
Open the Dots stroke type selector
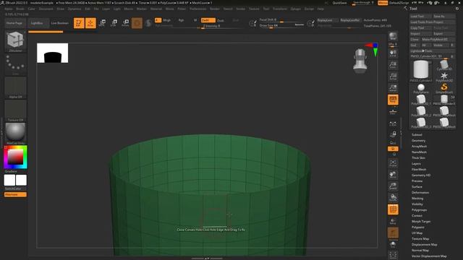(15, 64)
